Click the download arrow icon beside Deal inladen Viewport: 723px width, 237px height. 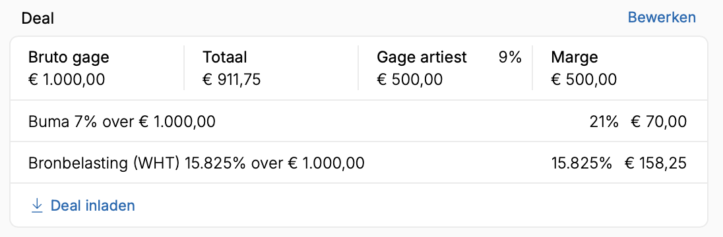click(37, 205)
